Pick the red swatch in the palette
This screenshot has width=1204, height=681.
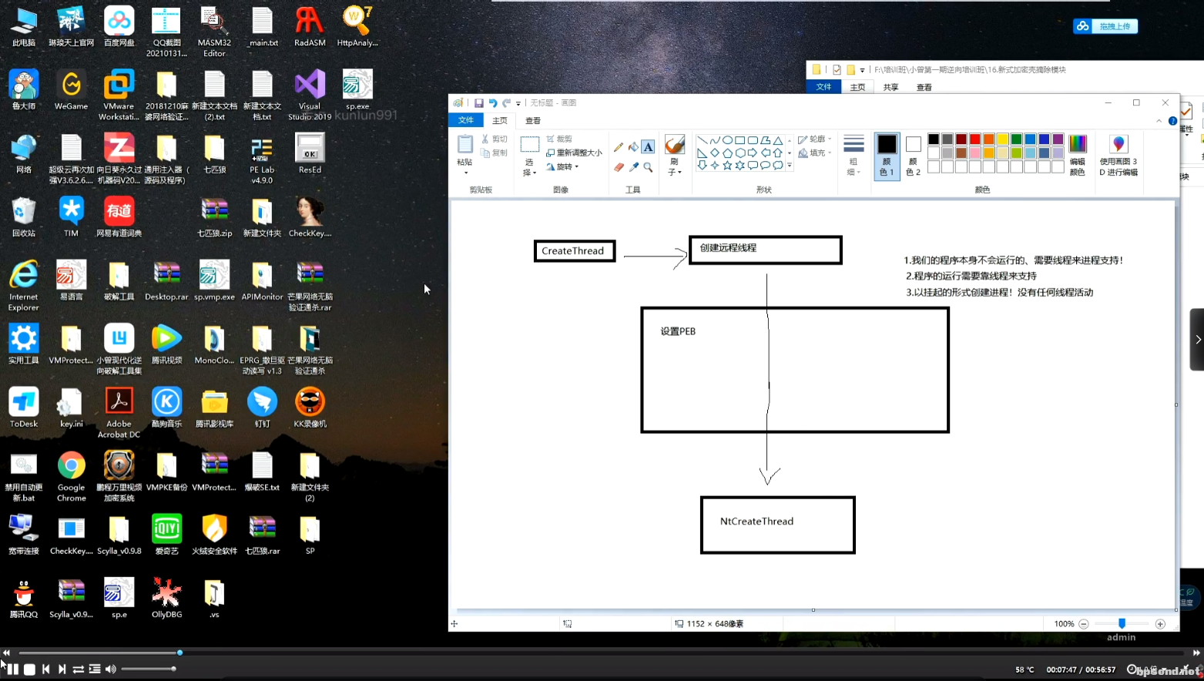[x=974, y=139]
